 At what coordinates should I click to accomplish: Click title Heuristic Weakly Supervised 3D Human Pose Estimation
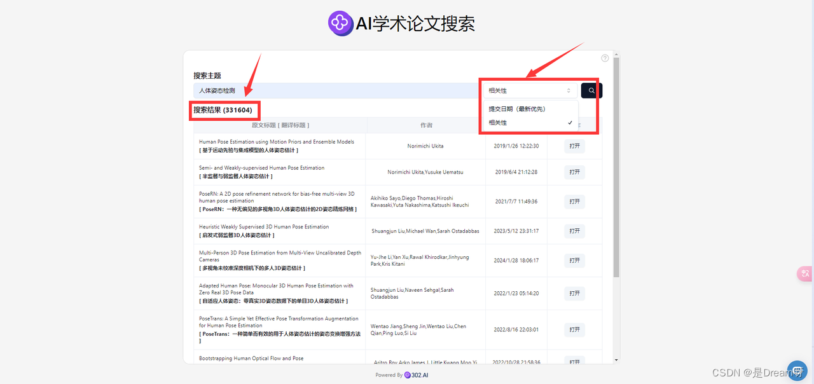(264, 227)
